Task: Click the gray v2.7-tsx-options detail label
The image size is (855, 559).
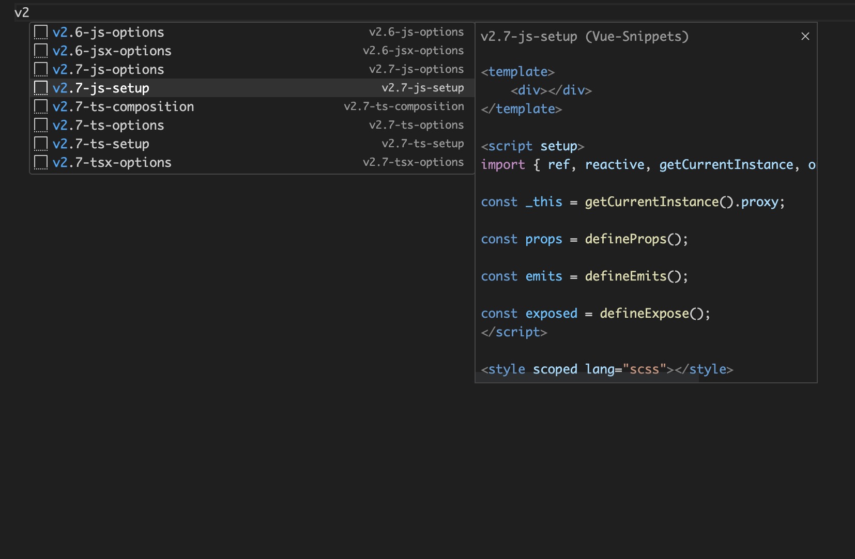Action: [413, 162]
